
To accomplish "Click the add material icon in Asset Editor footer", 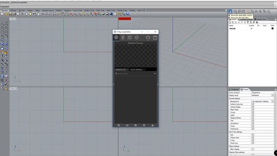I will click(x=119, y=125).
